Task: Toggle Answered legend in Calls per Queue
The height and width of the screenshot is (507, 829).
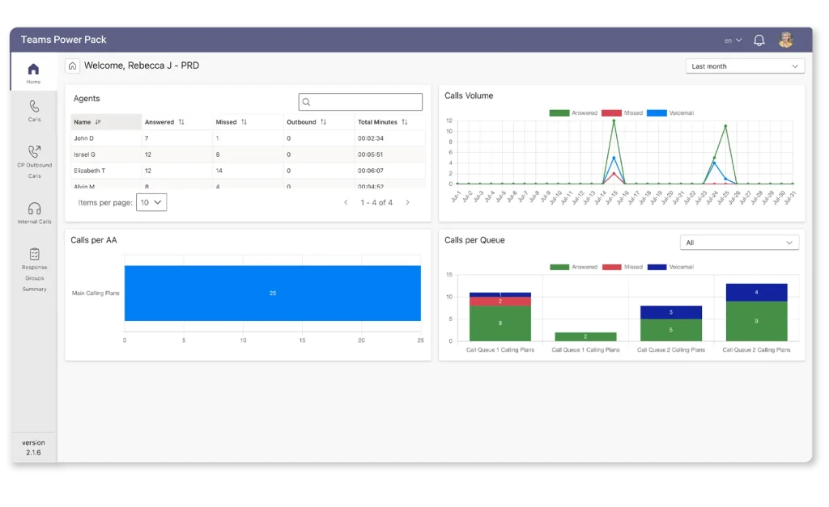Action: tap(573, 267)
